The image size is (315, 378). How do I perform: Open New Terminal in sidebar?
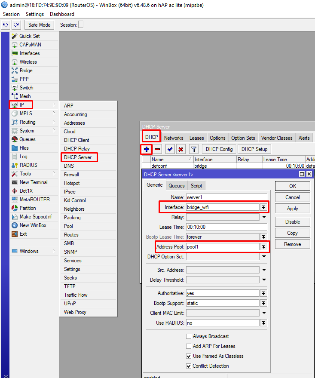[x=34, y=182]
